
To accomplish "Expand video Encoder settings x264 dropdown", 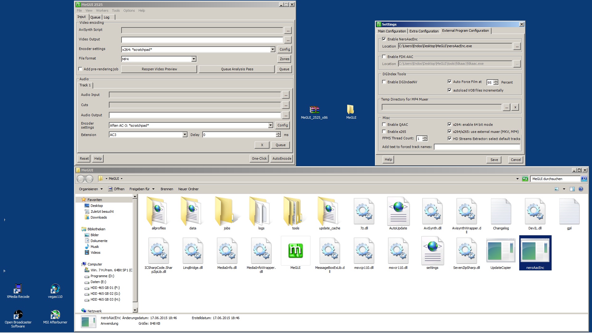I will coord(273,49).
